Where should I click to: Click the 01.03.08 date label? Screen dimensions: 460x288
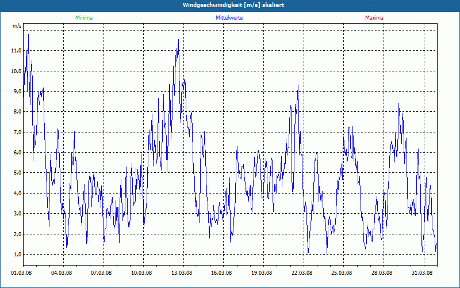(21, 272)
